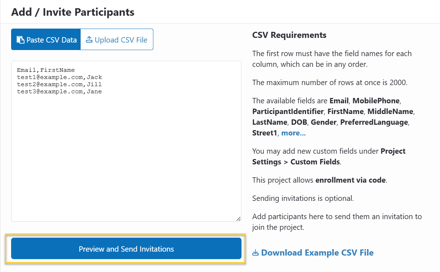Click the bold PreferredLanguage field name
The image size is (440, 272).
coord(374,122)
